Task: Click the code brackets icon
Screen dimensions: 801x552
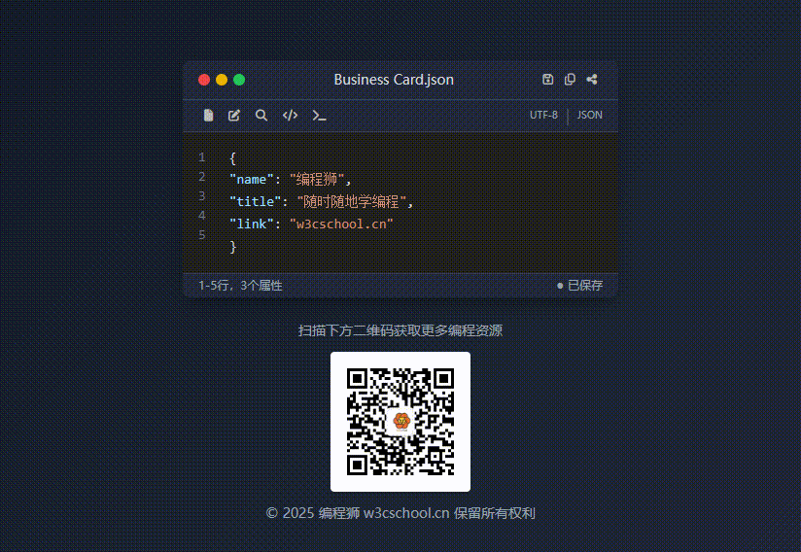Action: (290, 116)
